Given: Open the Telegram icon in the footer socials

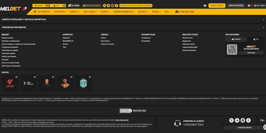Looking at the screenshot, I should coord(237,120).
